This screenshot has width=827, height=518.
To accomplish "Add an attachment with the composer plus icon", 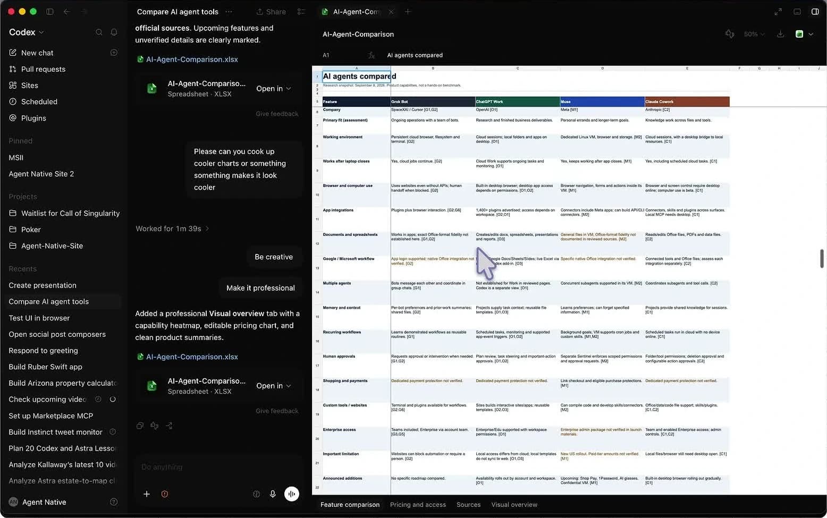I will point(147,494).
